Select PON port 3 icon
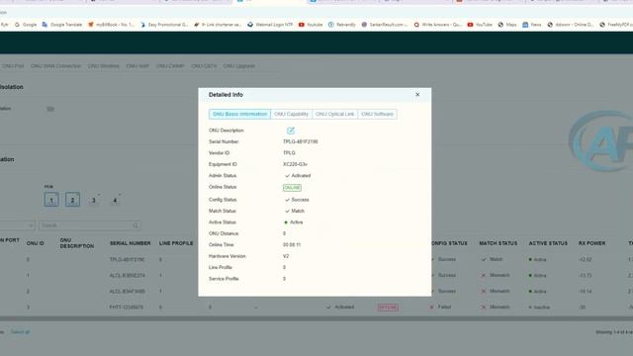633x356 pixels. click(x=94, y=200)
